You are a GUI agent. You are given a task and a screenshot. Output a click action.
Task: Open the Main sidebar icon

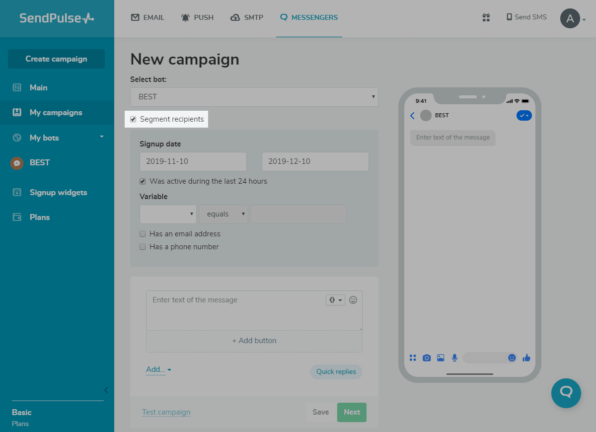click(x=17, y=88)
